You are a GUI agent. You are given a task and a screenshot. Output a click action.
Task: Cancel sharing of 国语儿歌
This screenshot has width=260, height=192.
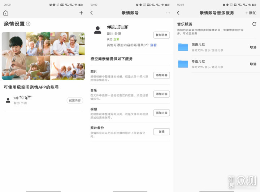[253, 47]
